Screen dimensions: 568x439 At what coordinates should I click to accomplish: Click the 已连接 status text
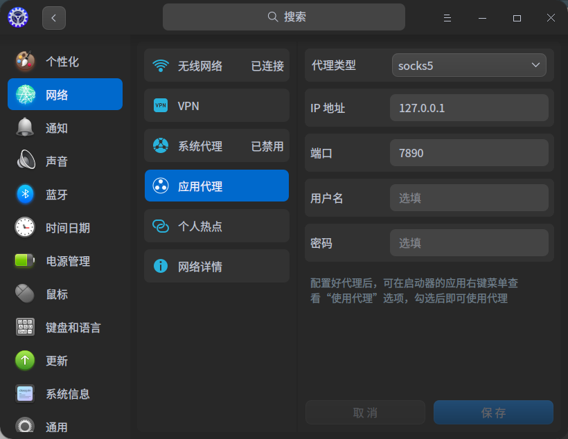[x=267, y=66]
